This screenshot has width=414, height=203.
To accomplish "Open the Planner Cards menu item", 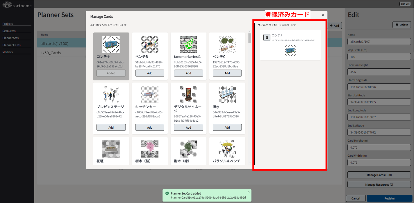I will (x=12, y=45).
